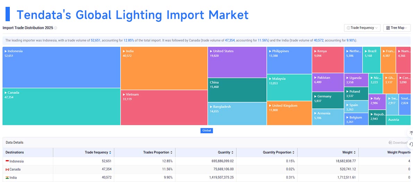Click the 52,651 link in summary text

click(x=95, y=41)
